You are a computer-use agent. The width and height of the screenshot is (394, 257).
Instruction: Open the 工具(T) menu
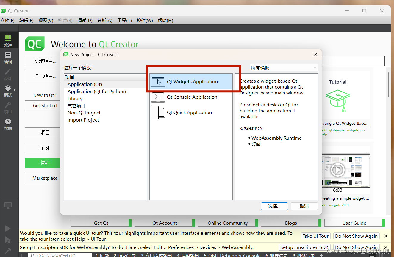(124, 20)
